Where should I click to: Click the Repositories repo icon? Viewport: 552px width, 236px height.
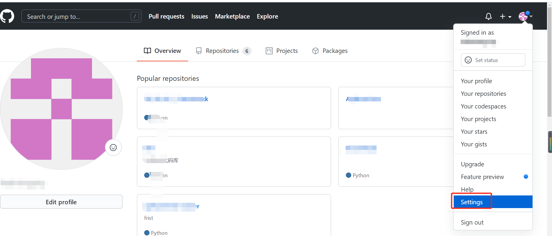coord(199,51)
